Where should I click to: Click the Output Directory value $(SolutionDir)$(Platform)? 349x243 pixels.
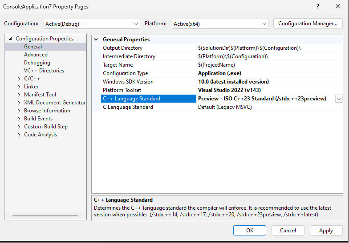click(249, 48)
